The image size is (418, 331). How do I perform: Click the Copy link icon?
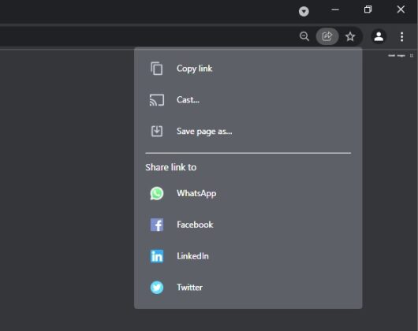point(157,69)
